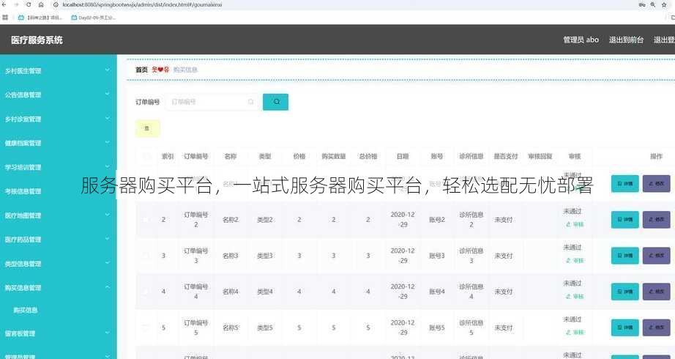The image size is (675, 359).
Task: Click the 名称3 cell
Action: tap(231, 256)
